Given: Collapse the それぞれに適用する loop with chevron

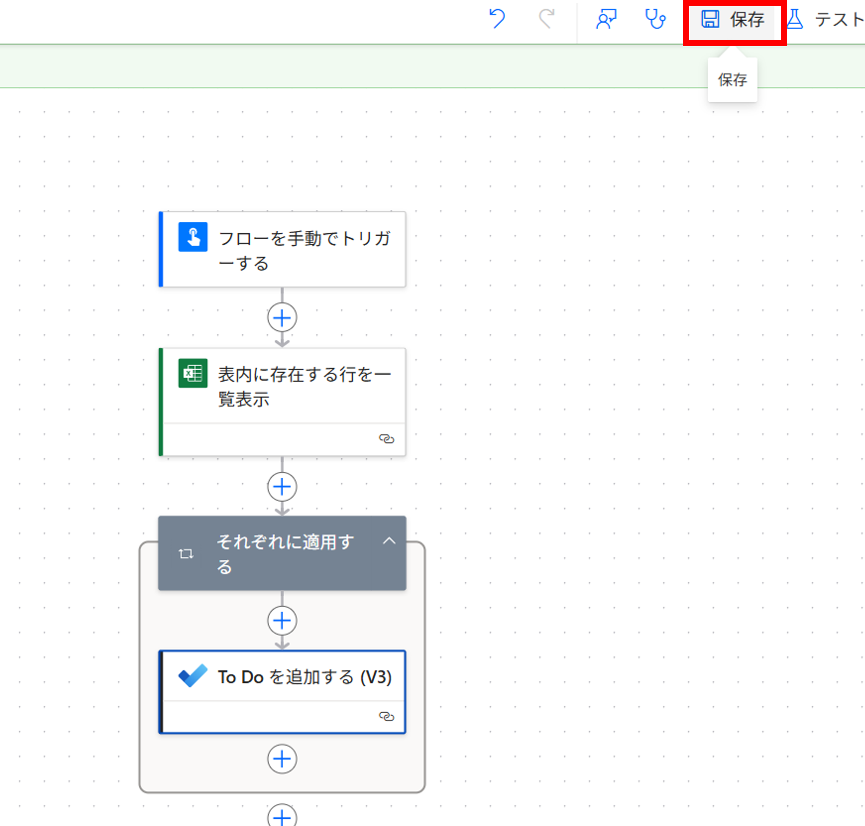Looking at the screenshot, I should tap(389, 541).
